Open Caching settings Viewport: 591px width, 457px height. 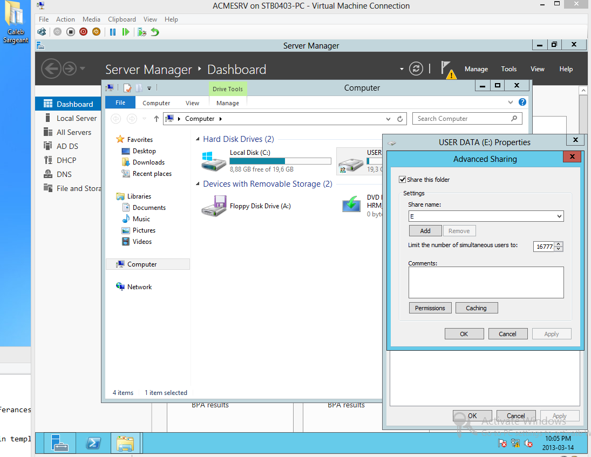pos(477,308)
